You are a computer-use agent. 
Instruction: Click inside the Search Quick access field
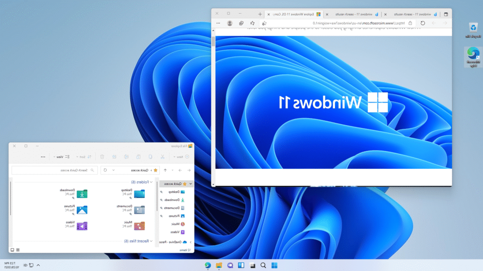tap(61, 170)
